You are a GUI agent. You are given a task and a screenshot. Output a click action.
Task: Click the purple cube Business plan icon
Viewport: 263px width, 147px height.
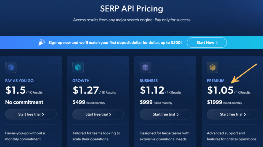(x=145, y=67)
